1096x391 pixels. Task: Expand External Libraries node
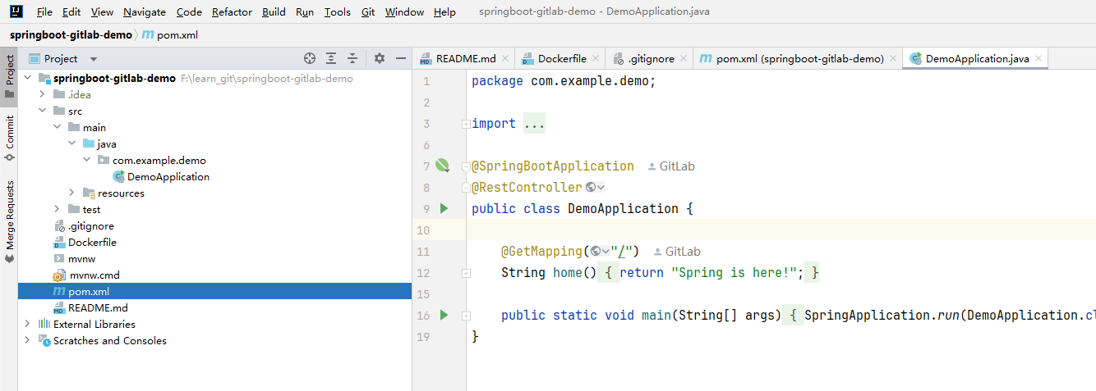click(27, 325)
